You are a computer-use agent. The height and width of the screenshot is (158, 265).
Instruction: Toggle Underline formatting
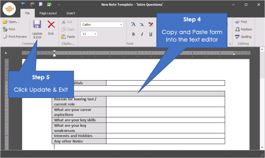point(151,34)
